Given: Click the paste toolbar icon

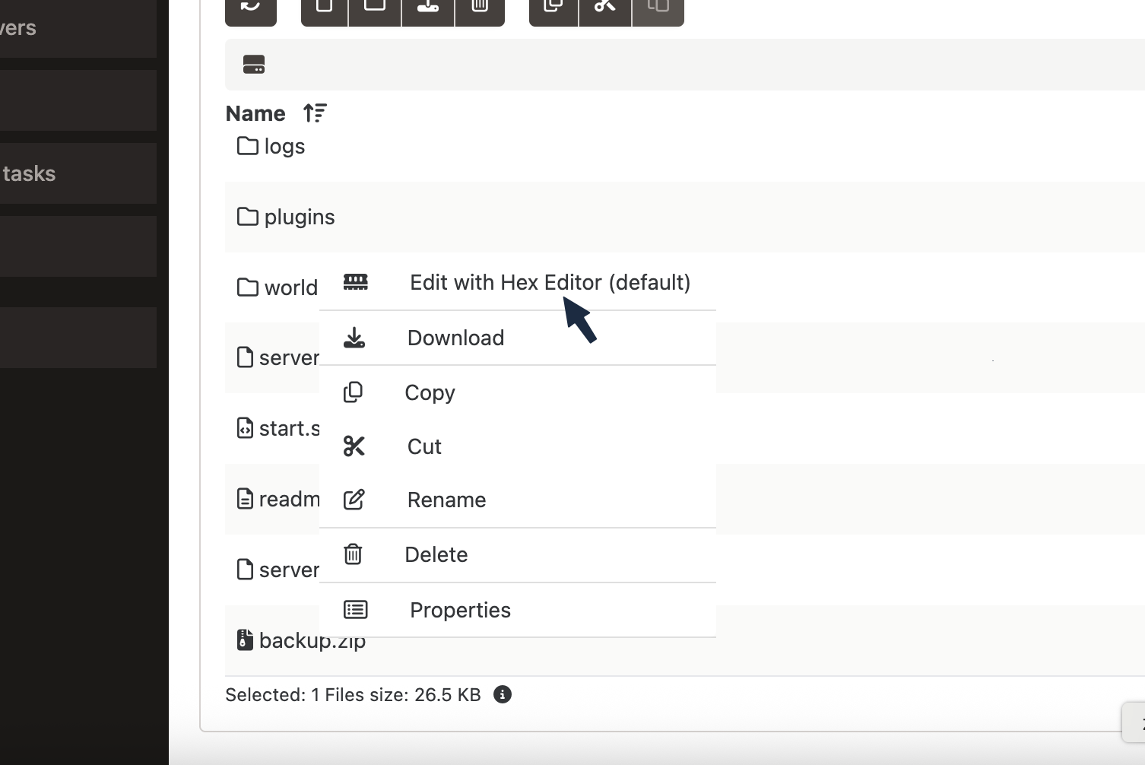Looking at the screenshot, I should [x=657, y=6].
